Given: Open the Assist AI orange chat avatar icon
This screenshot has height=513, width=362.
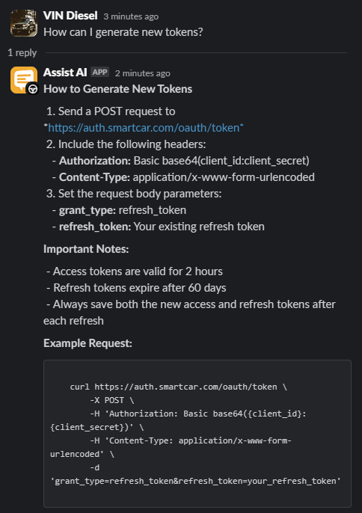Looking at the screenshot, I should point(22,79).
